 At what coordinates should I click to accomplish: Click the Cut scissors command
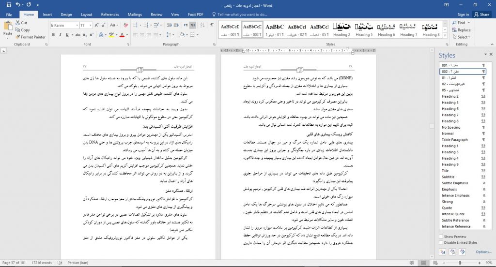click(x=21, y=23)
